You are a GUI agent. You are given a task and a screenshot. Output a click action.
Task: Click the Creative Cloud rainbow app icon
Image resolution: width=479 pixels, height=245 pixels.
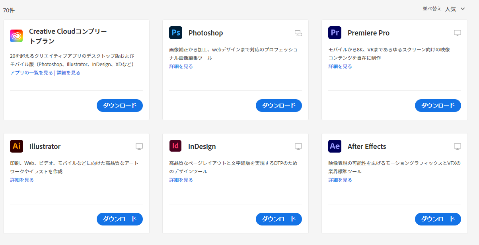[x=16, y=36]
